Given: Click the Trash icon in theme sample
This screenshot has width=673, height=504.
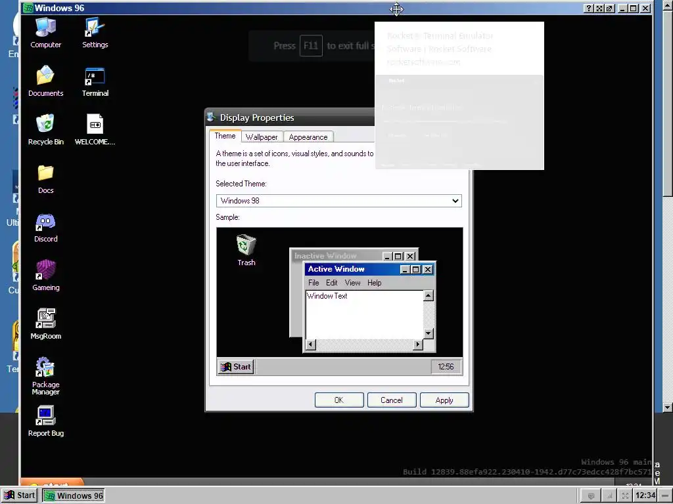Looking at the screenshot, I should pos(246,250).
